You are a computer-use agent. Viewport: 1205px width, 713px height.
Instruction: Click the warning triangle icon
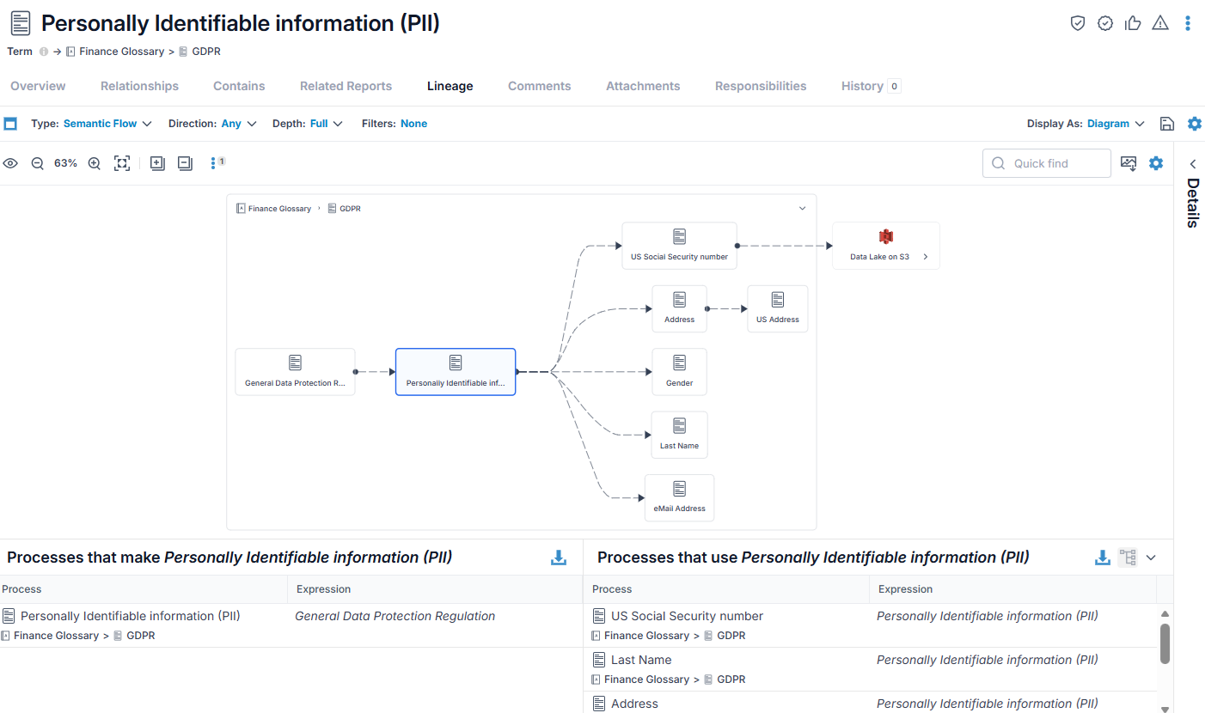(x=1160, y=23)
